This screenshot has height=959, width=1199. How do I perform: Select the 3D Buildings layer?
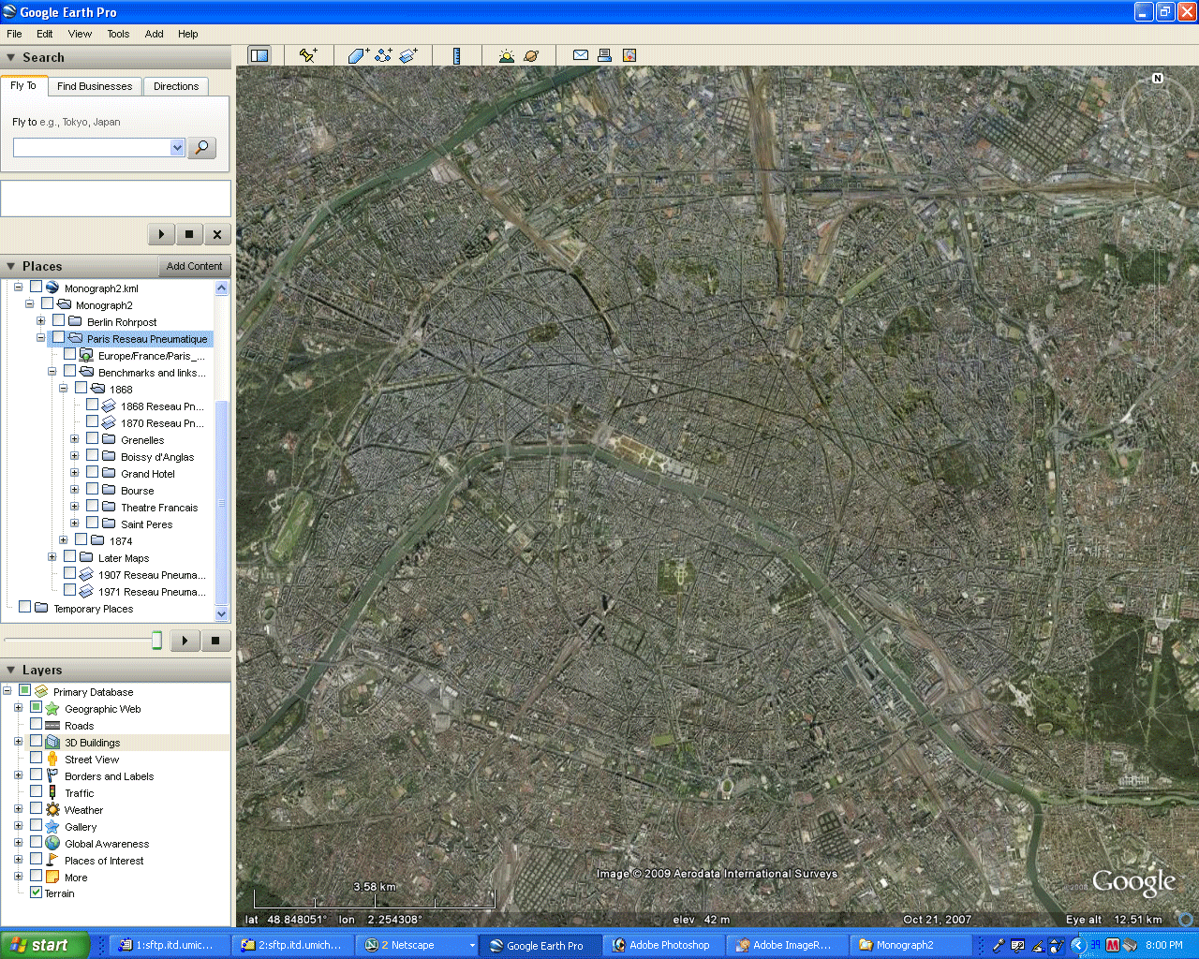92,743
